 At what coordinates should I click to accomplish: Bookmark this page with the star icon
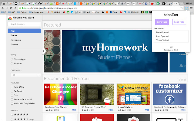tap(182, 8)
